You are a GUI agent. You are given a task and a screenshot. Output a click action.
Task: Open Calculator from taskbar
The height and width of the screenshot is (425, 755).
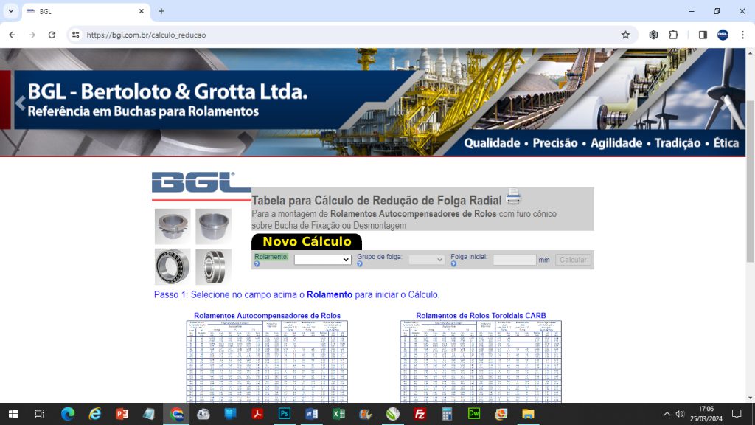click(x=447, y=414)
